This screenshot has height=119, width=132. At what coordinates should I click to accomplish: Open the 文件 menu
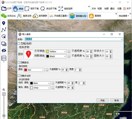[x=93, y=9]
